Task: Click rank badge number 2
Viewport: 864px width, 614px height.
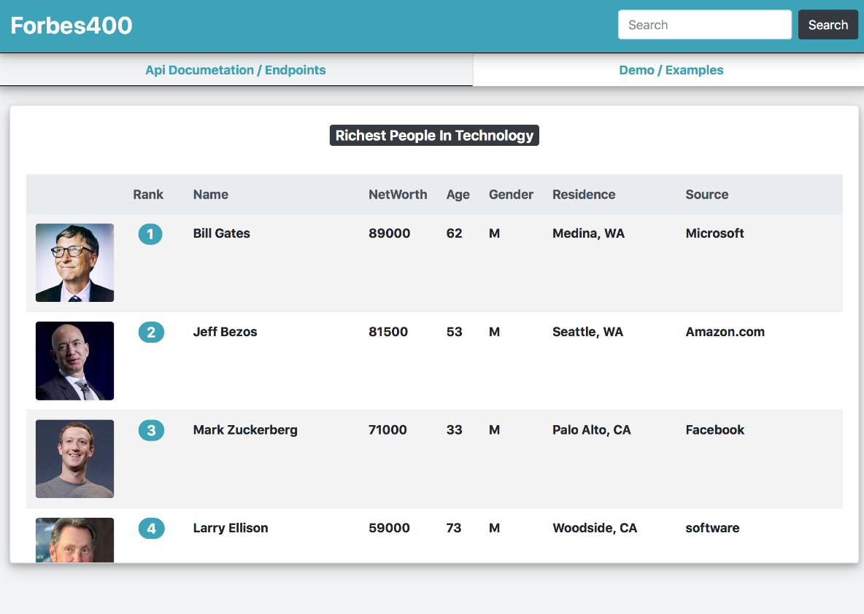Action: (151, 332)
